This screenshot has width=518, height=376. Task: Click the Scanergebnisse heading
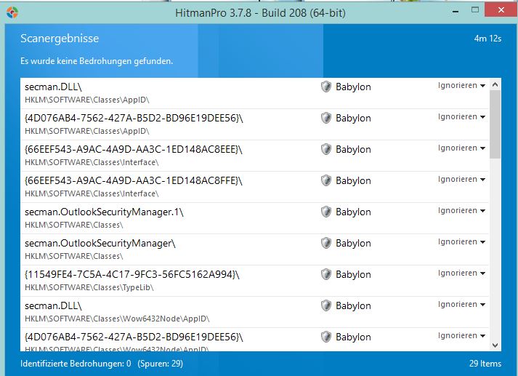60,39
